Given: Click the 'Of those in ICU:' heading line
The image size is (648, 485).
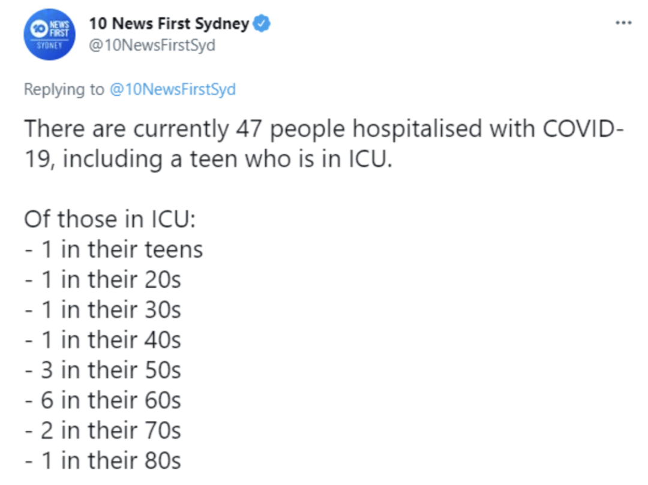Looking at the screenshot, I should point(110,219).
